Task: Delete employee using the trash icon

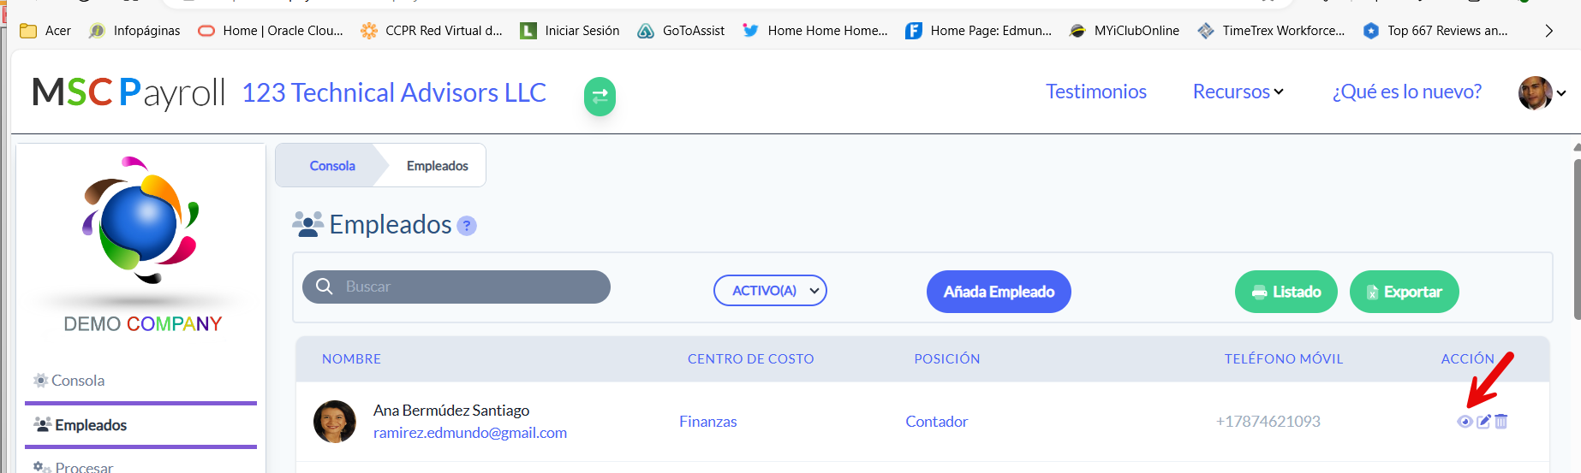Action: pyautogui.click(x=1501, y=421)
